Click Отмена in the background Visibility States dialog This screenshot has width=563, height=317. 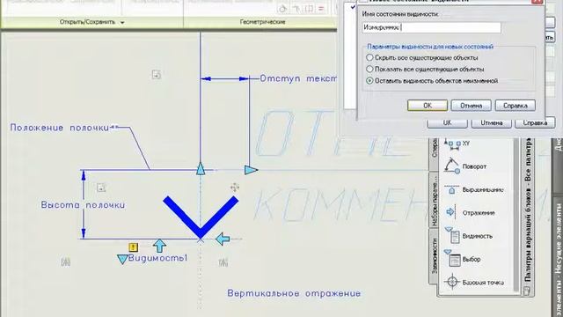click(x=491, y=123)
